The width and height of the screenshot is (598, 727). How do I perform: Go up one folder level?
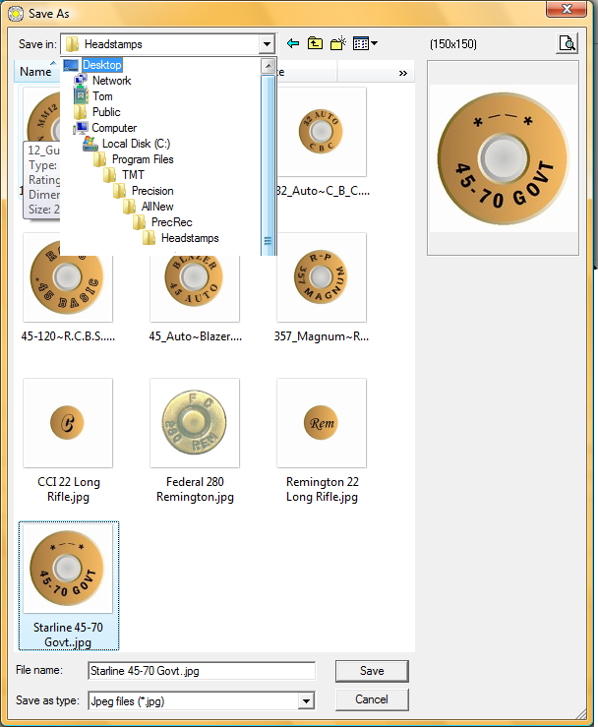click(x=315, y=43)
